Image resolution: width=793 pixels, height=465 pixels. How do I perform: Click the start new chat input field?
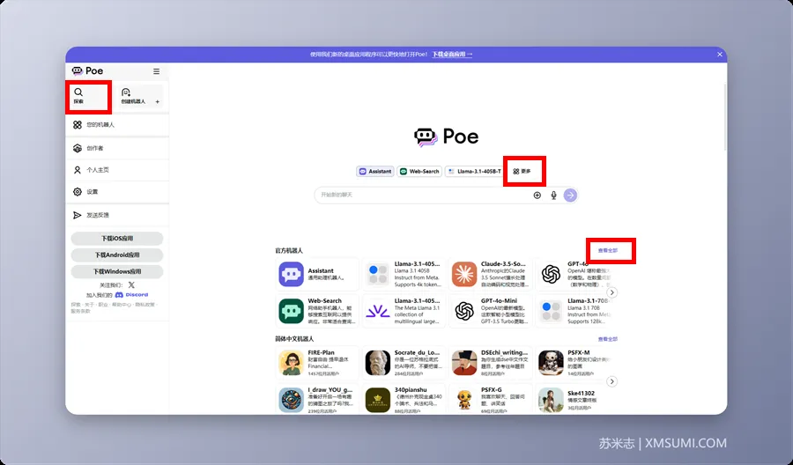(x=423, y=196)
